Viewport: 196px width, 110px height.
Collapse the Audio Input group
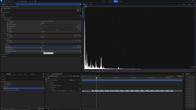4,20
